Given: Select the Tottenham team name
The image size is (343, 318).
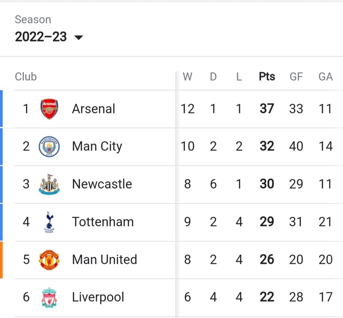Looking at the screenshot, I should (x=103, y=222).
